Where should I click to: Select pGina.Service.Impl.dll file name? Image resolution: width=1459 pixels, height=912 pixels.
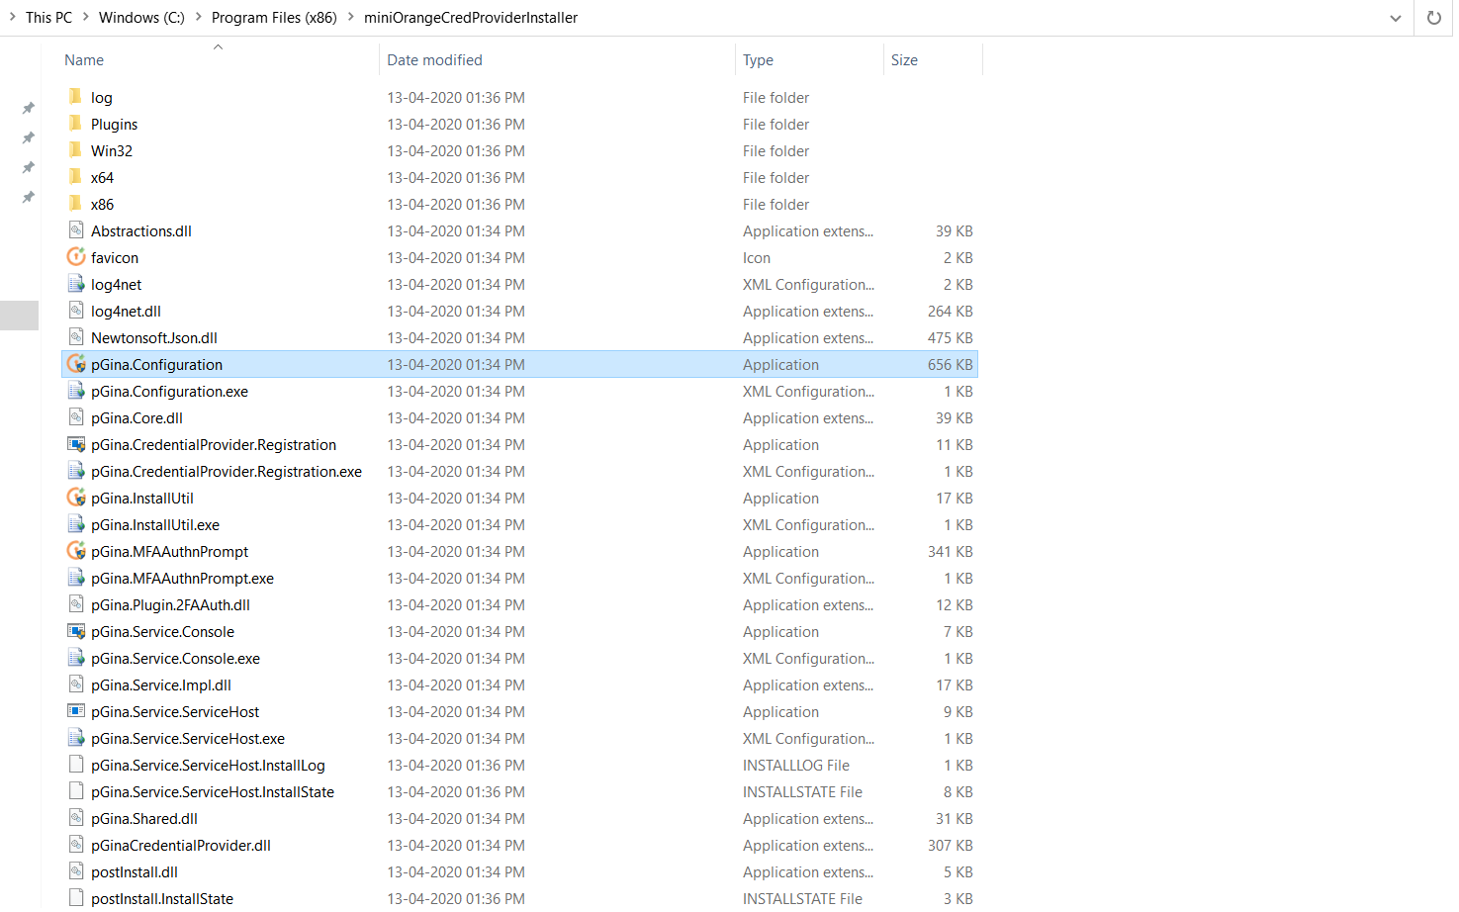click(161, 685)
